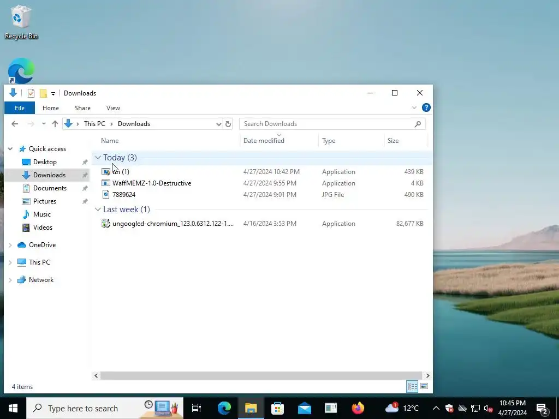
Task: Go up one folder level arrow
Action: (x=55, y=124)
